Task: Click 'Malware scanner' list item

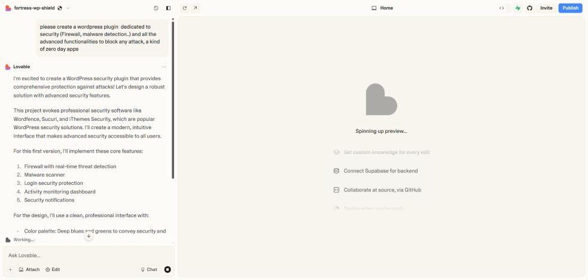Action: pyautogui.click(x=45, y=175)
